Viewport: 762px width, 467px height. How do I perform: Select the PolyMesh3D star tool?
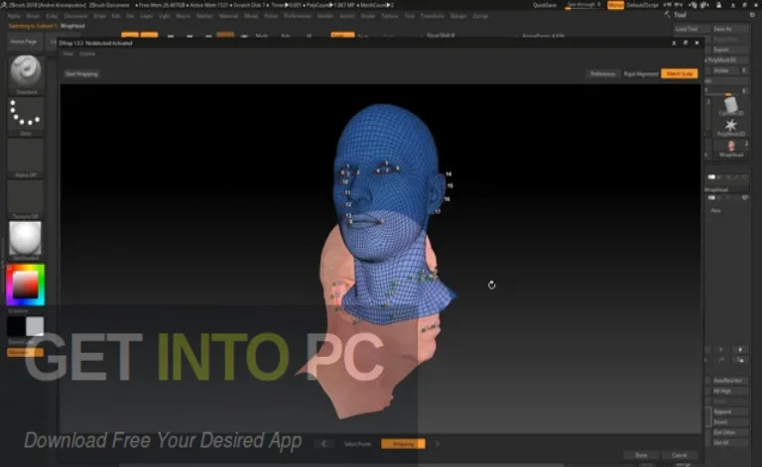pyautogui.click(x=731, y=129)
